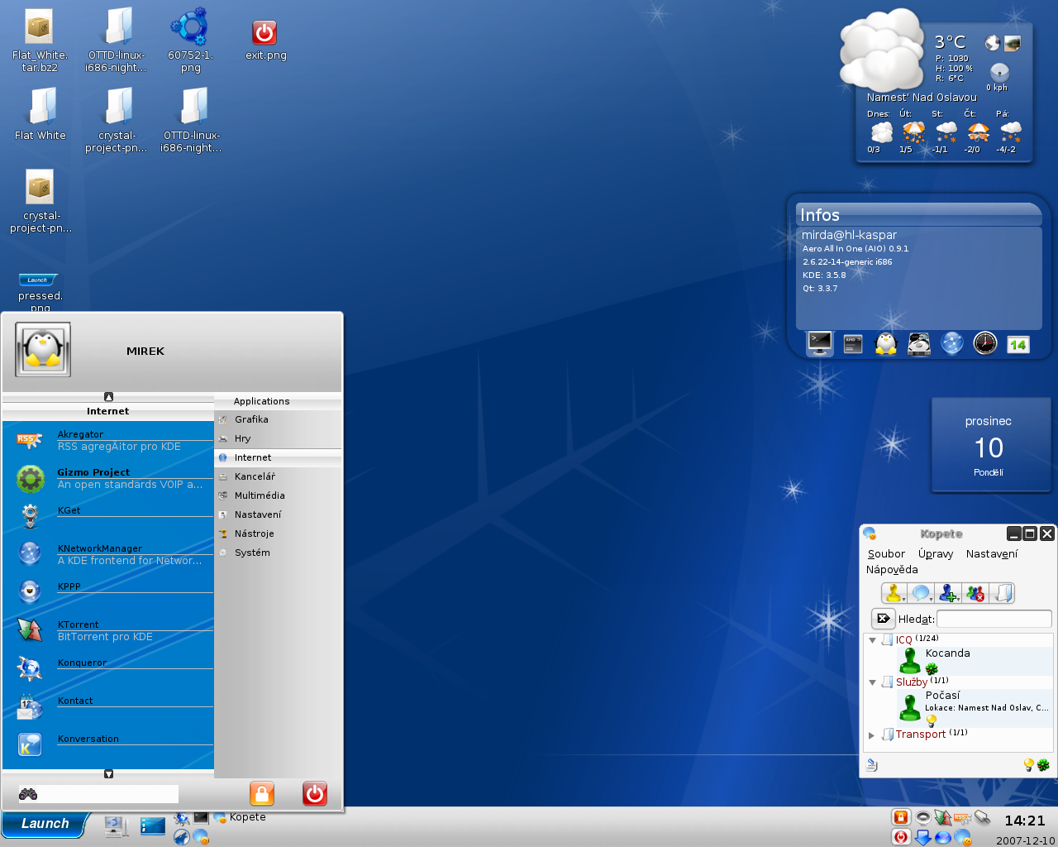Click terminal monitor icon in Infos widget
This screenshot has height=847, width=1058.
(820, 342)
